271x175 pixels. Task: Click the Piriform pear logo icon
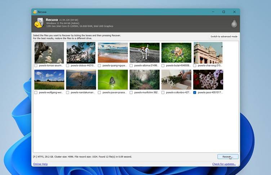[x=234, y=24]
